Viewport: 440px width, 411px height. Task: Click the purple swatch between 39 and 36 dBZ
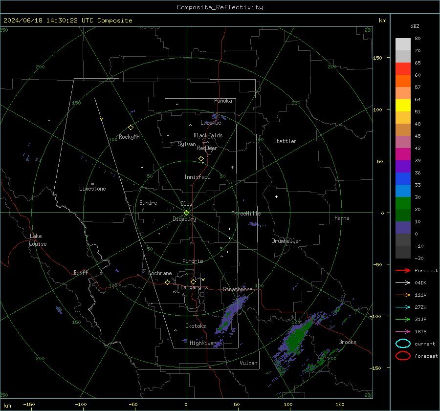tap(403, 167)
